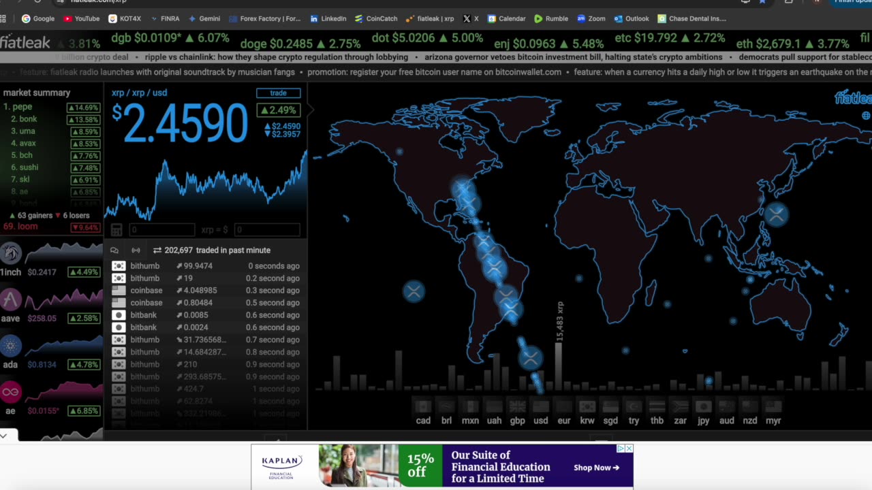Click the jpy currency flag
Viewport: 872px width, 490px height.
(703, 406)
